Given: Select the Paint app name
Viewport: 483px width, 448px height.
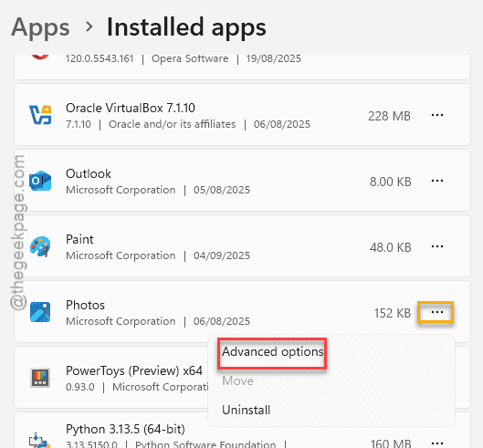Looking at the screenshot, I should tap(79, 239).
